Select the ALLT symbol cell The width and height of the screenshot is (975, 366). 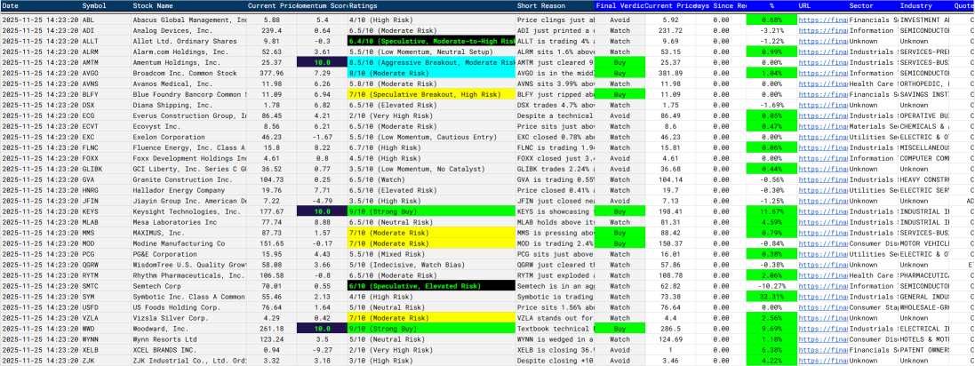tap(106, 41)
